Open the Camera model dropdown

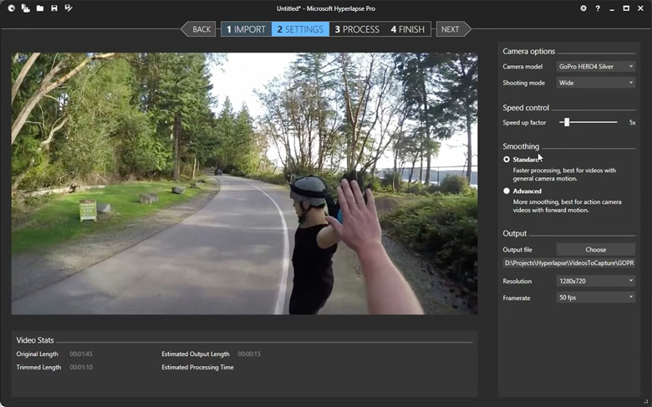pyautogui.click(x=595, y=66)
